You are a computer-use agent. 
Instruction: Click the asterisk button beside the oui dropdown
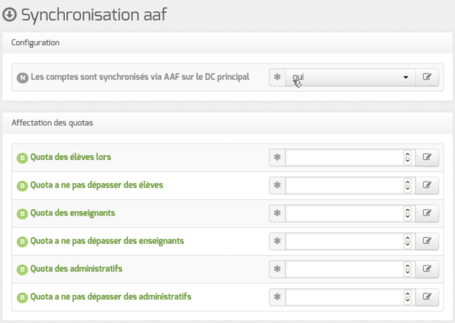click(x=277, y=77)
